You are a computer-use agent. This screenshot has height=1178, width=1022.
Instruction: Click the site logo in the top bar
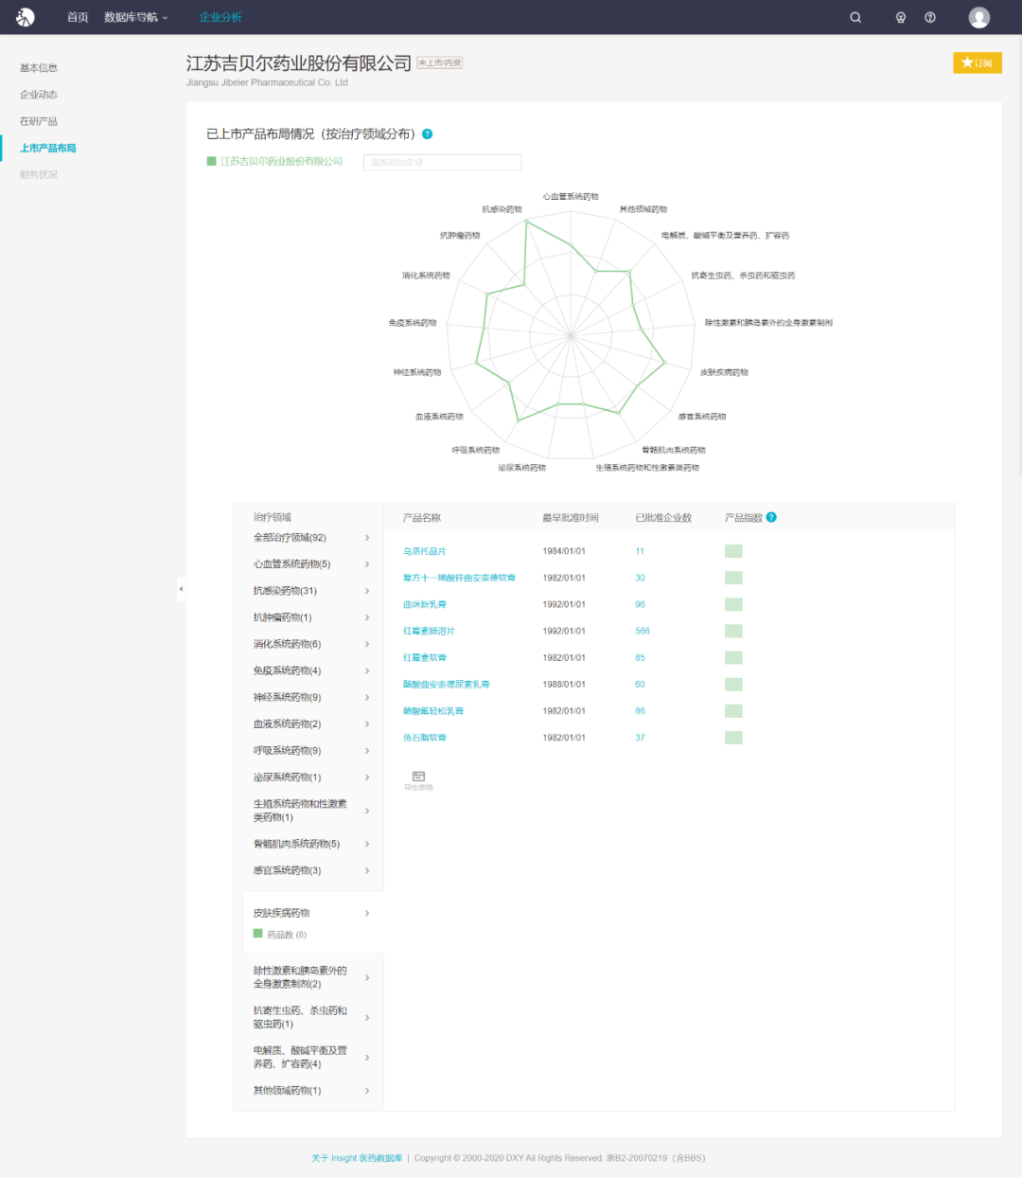pos(26,17)
